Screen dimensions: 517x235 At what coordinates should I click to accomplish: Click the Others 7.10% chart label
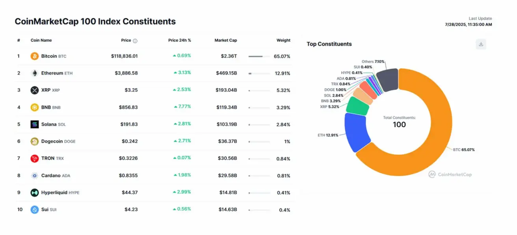point(373,62)
